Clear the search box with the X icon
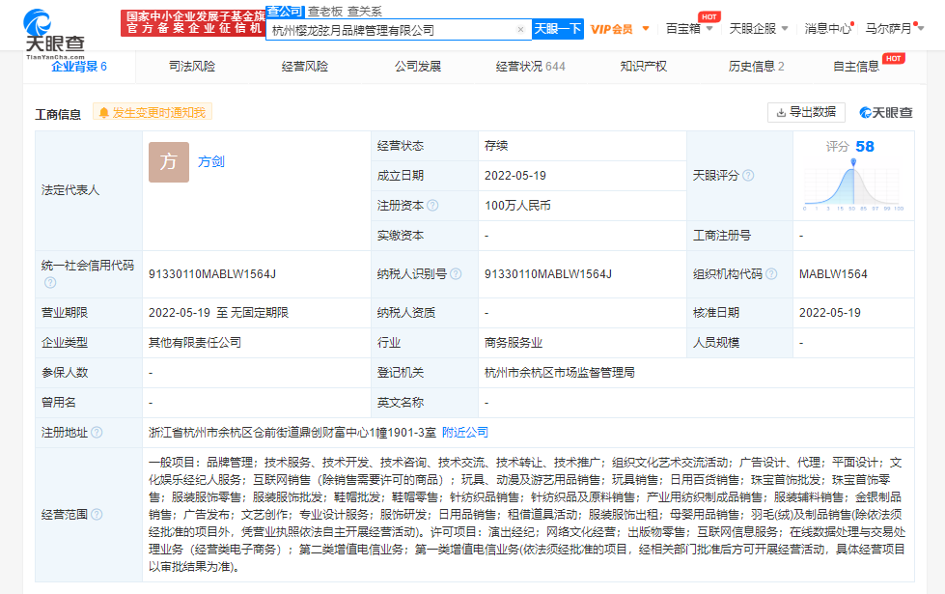This screenshot has height=594, width=945. click(520, 30)
